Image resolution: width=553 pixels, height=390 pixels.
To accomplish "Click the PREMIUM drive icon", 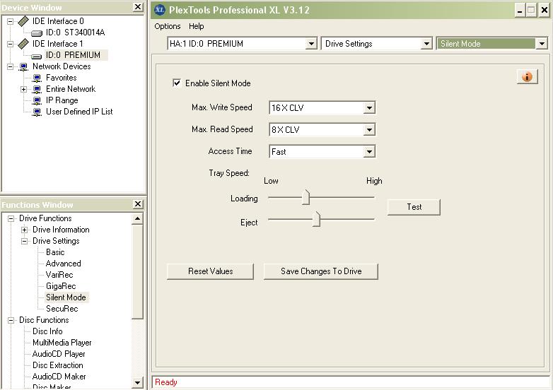I will [37, 56].
